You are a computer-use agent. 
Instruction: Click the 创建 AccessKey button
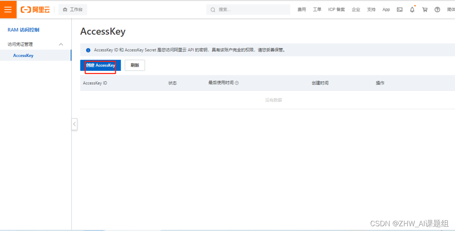point(100,65)
